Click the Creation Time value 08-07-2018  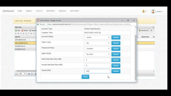(93, 33)
